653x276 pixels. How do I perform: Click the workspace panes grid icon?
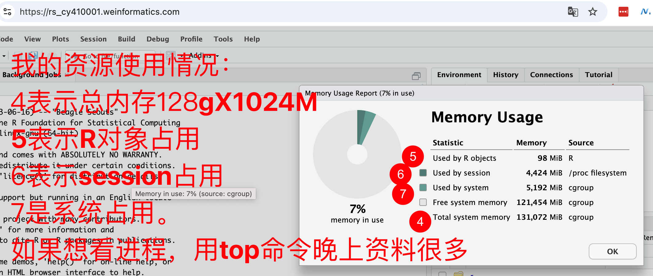click(171, 56)
